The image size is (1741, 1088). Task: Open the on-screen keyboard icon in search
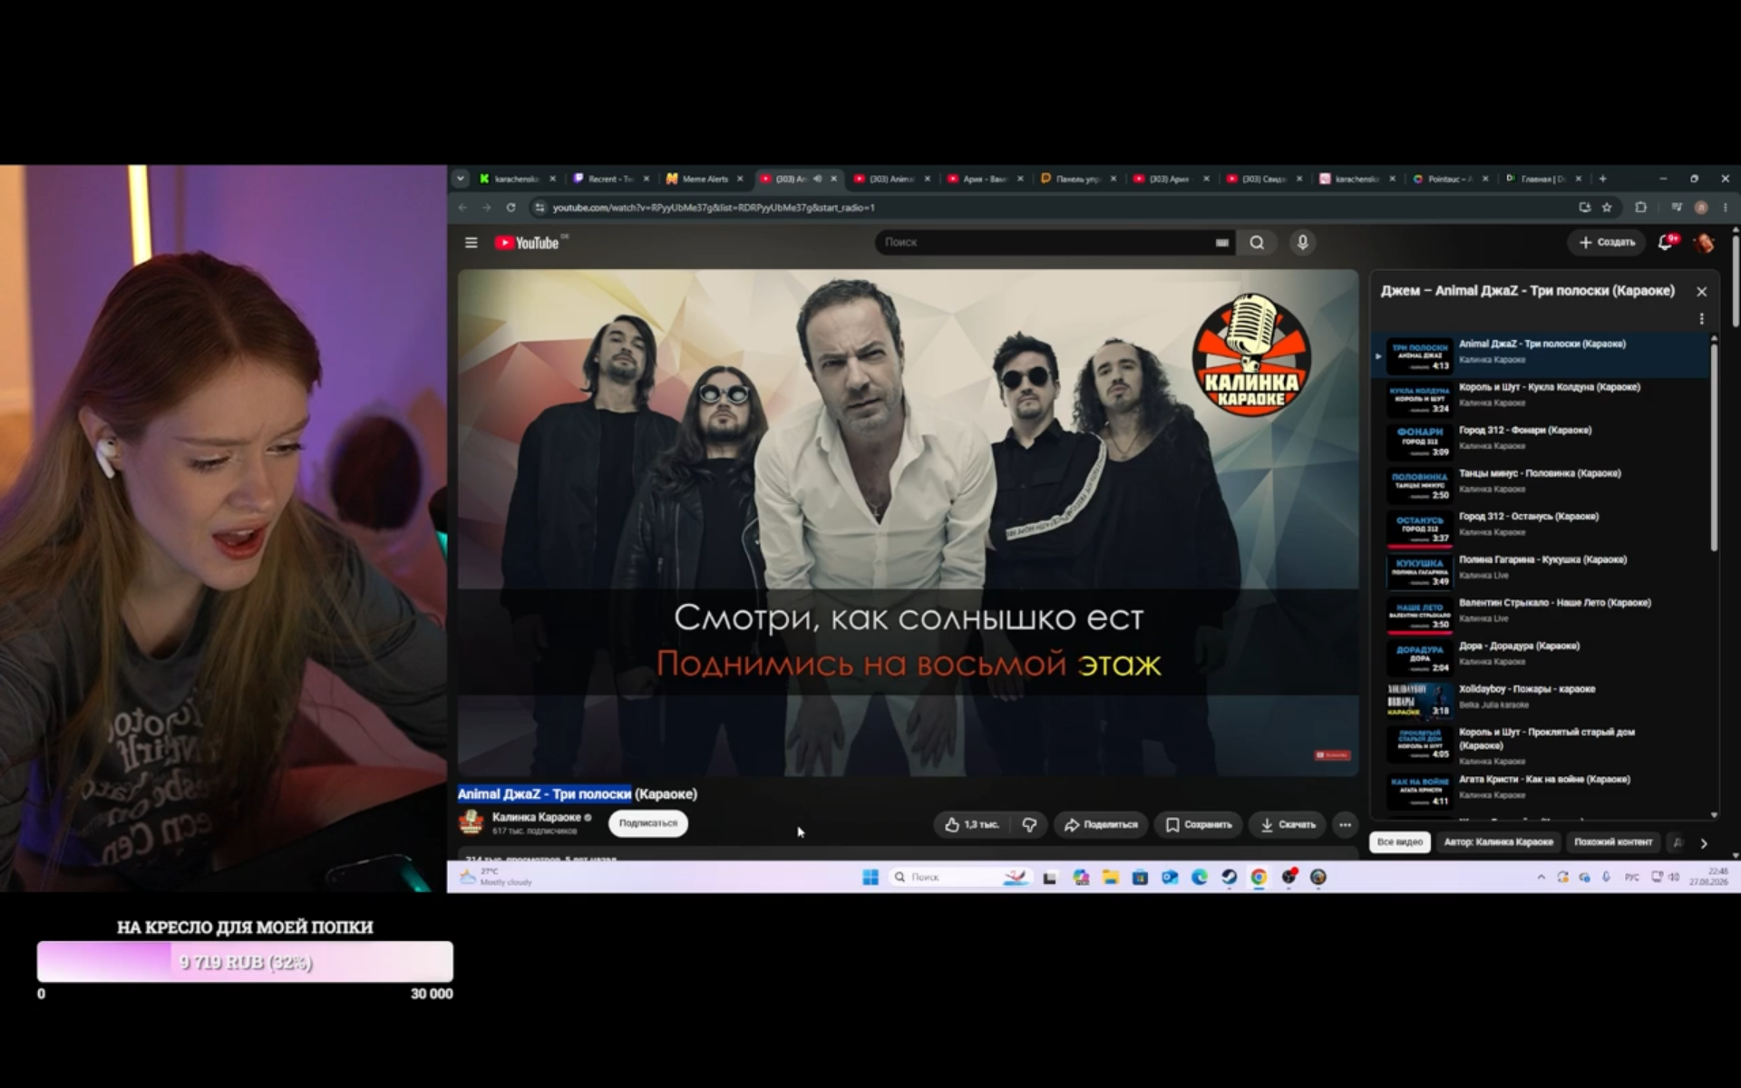point(1221,242)
